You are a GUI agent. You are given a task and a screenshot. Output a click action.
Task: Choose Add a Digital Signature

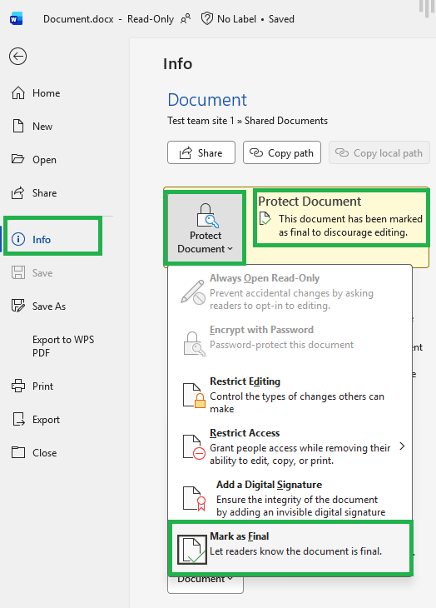[x=290, y=498]
